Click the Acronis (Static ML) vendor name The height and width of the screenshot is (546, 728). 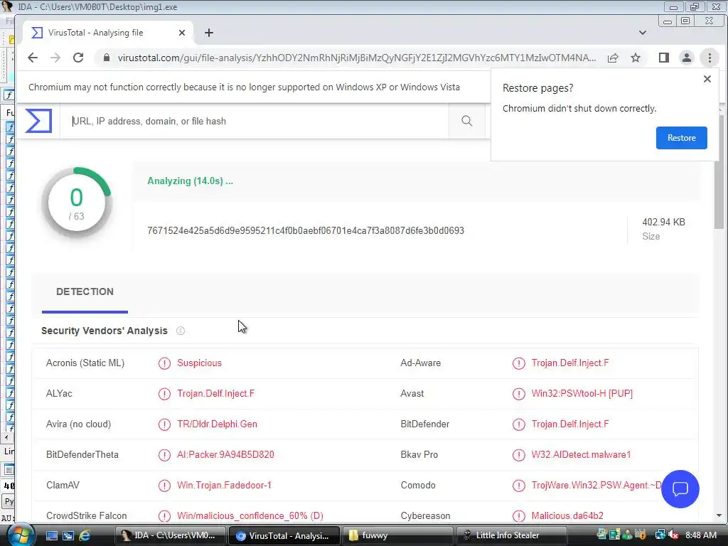(85, 363)
